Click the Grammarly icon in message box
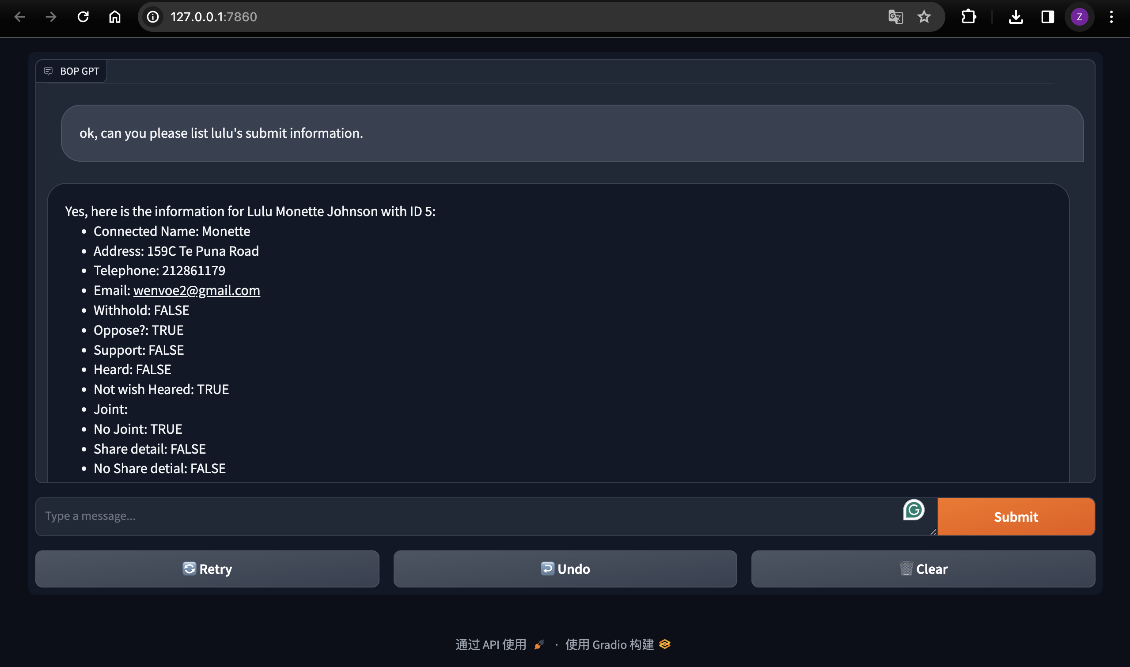1130x667 pixels. tap(914, 510)
